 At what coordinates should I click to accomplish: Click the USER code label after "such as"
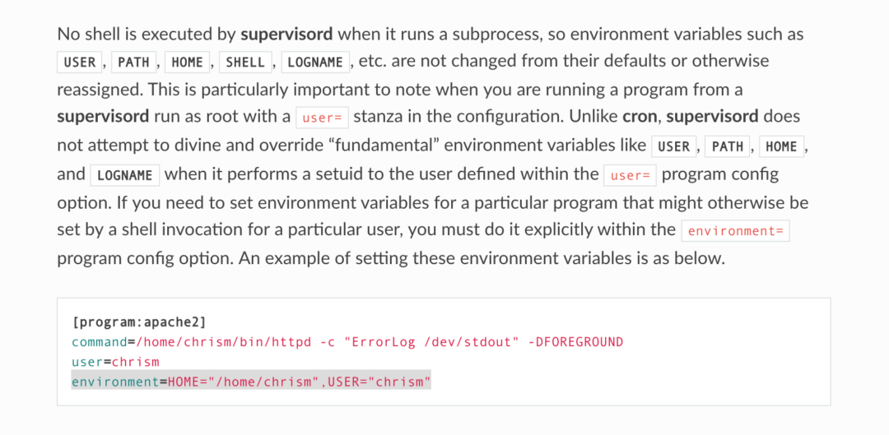coord(80,62)
